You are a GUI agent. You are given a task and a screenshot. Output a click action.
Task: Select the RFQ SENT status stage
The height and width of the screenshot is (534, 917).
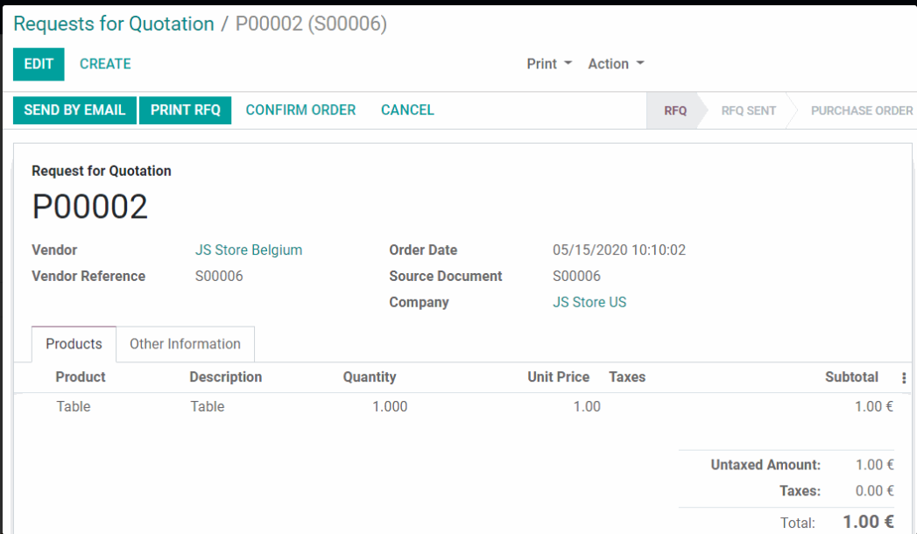click(x=748, y=111)
